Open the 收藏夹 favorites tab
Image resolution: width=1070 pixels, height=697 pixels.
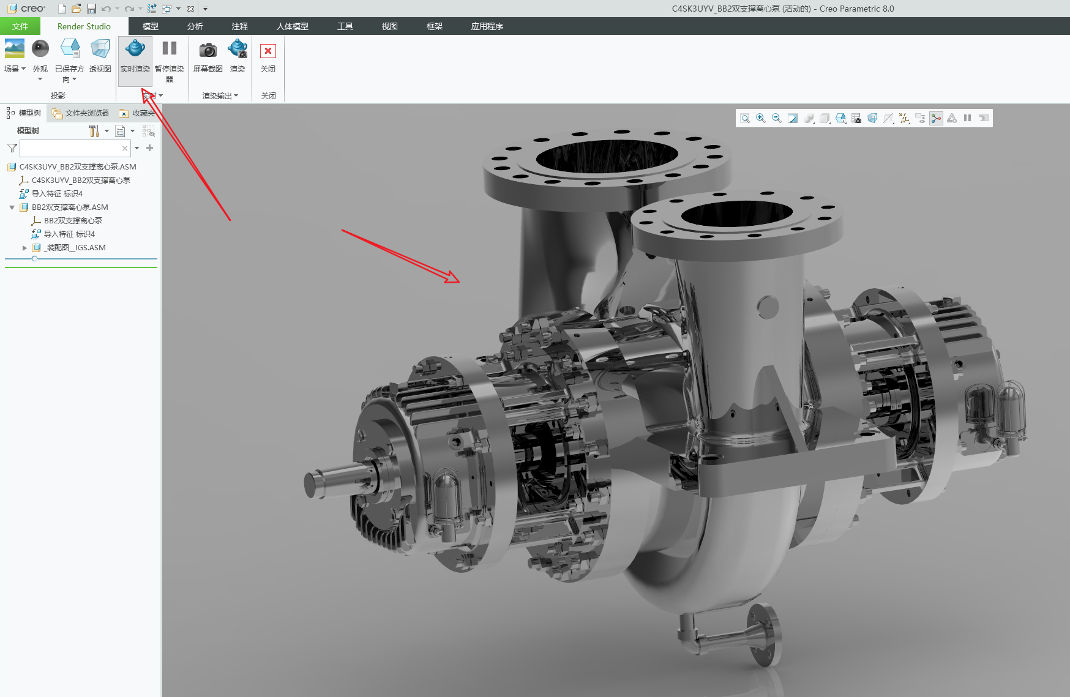tap(137, 113)
